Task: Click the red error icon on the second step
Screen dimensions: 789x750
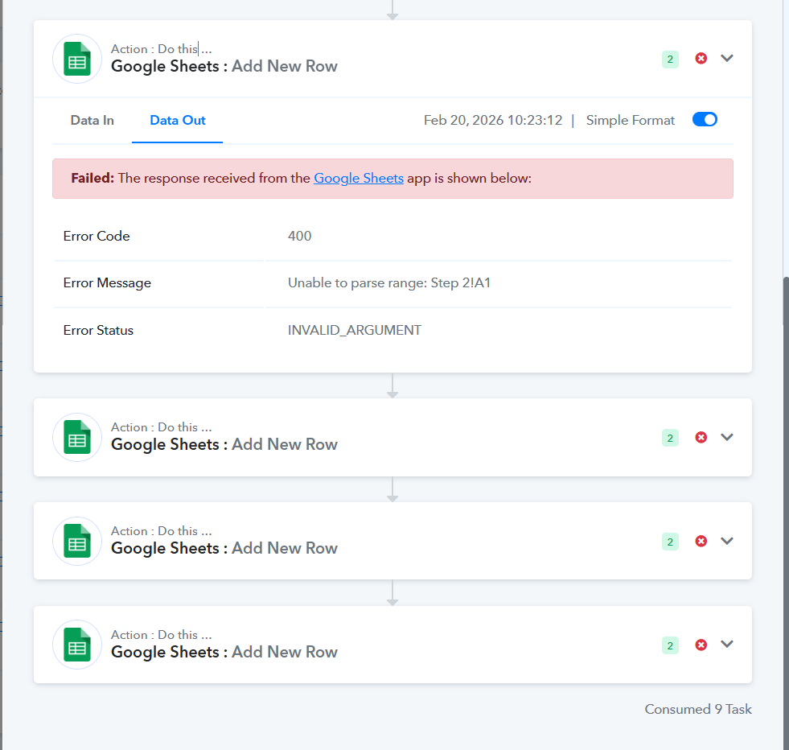Action: [x=701, y=438]
